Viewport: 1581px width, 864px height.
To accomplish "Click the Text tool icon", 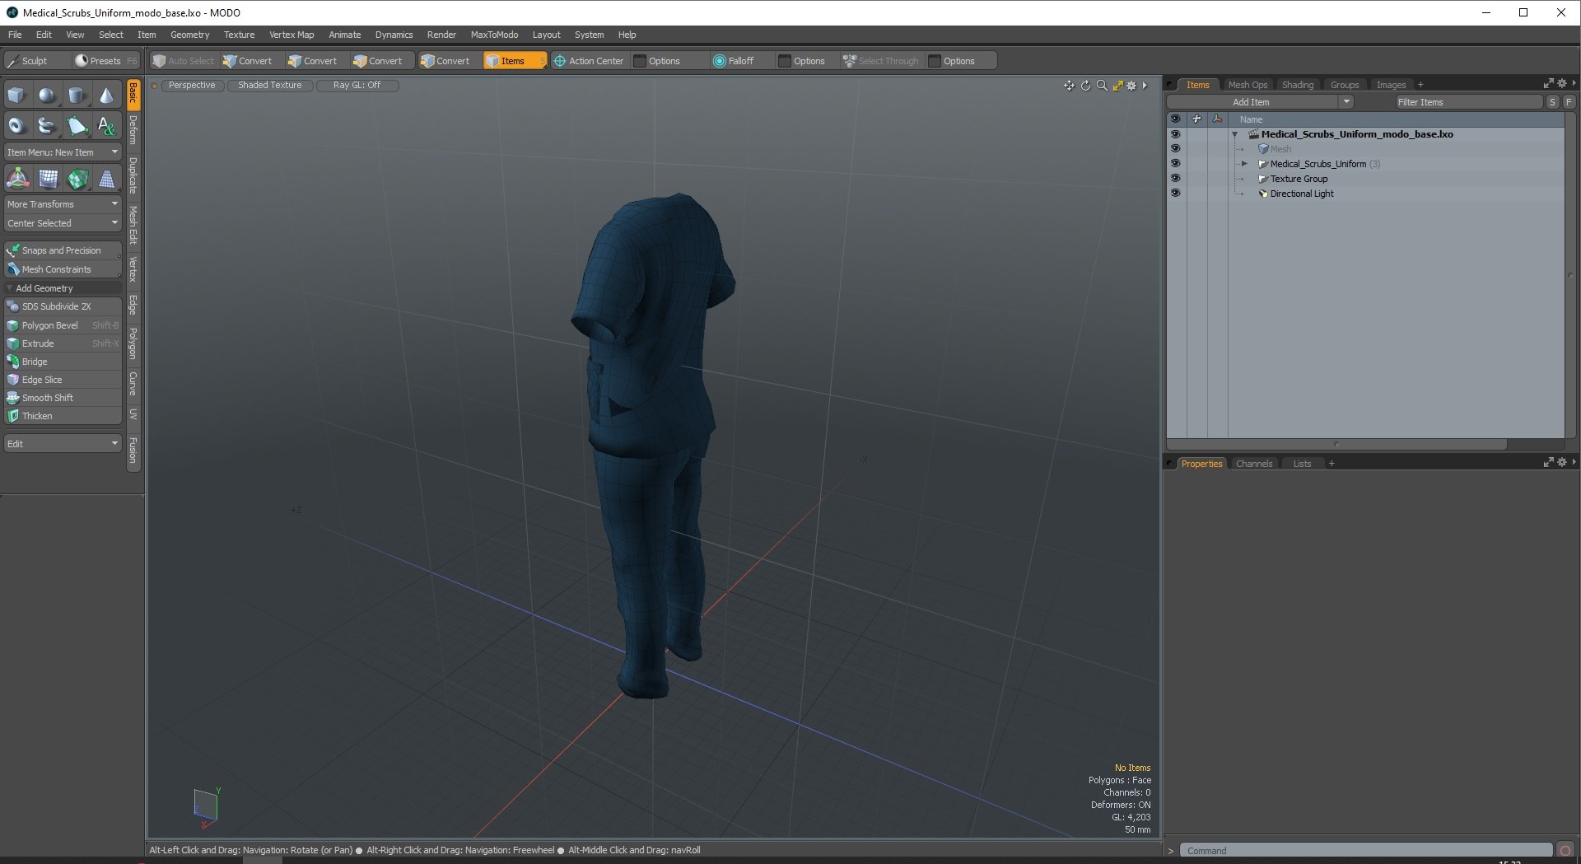I will point(107,125).
